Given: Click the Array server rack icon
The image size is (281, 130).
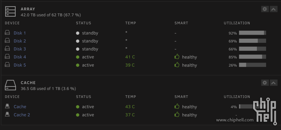Looking at the screenshot, I should pyautogui.click(x=10, y=11).
